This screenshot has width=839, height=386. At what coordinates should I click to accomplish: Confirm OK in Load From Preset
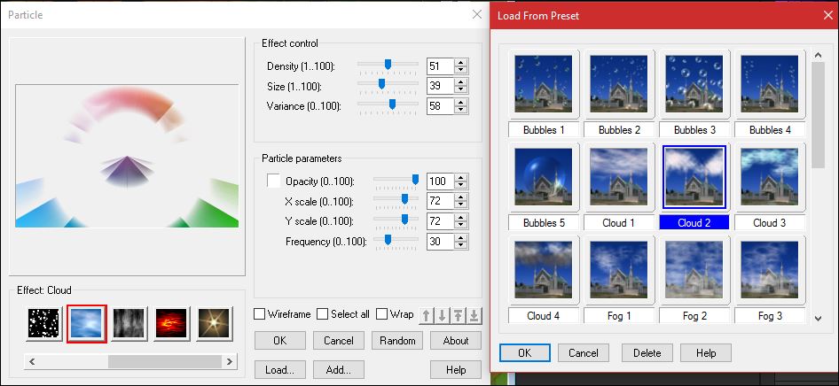525,353
